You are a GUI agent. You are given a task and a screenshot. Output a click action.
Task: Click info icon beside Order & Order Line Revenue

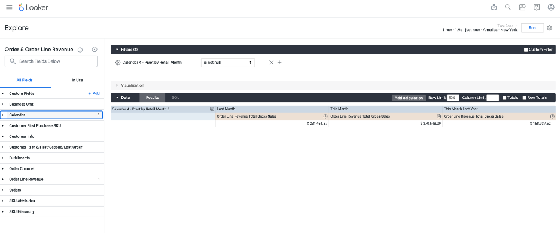(80, 50)
